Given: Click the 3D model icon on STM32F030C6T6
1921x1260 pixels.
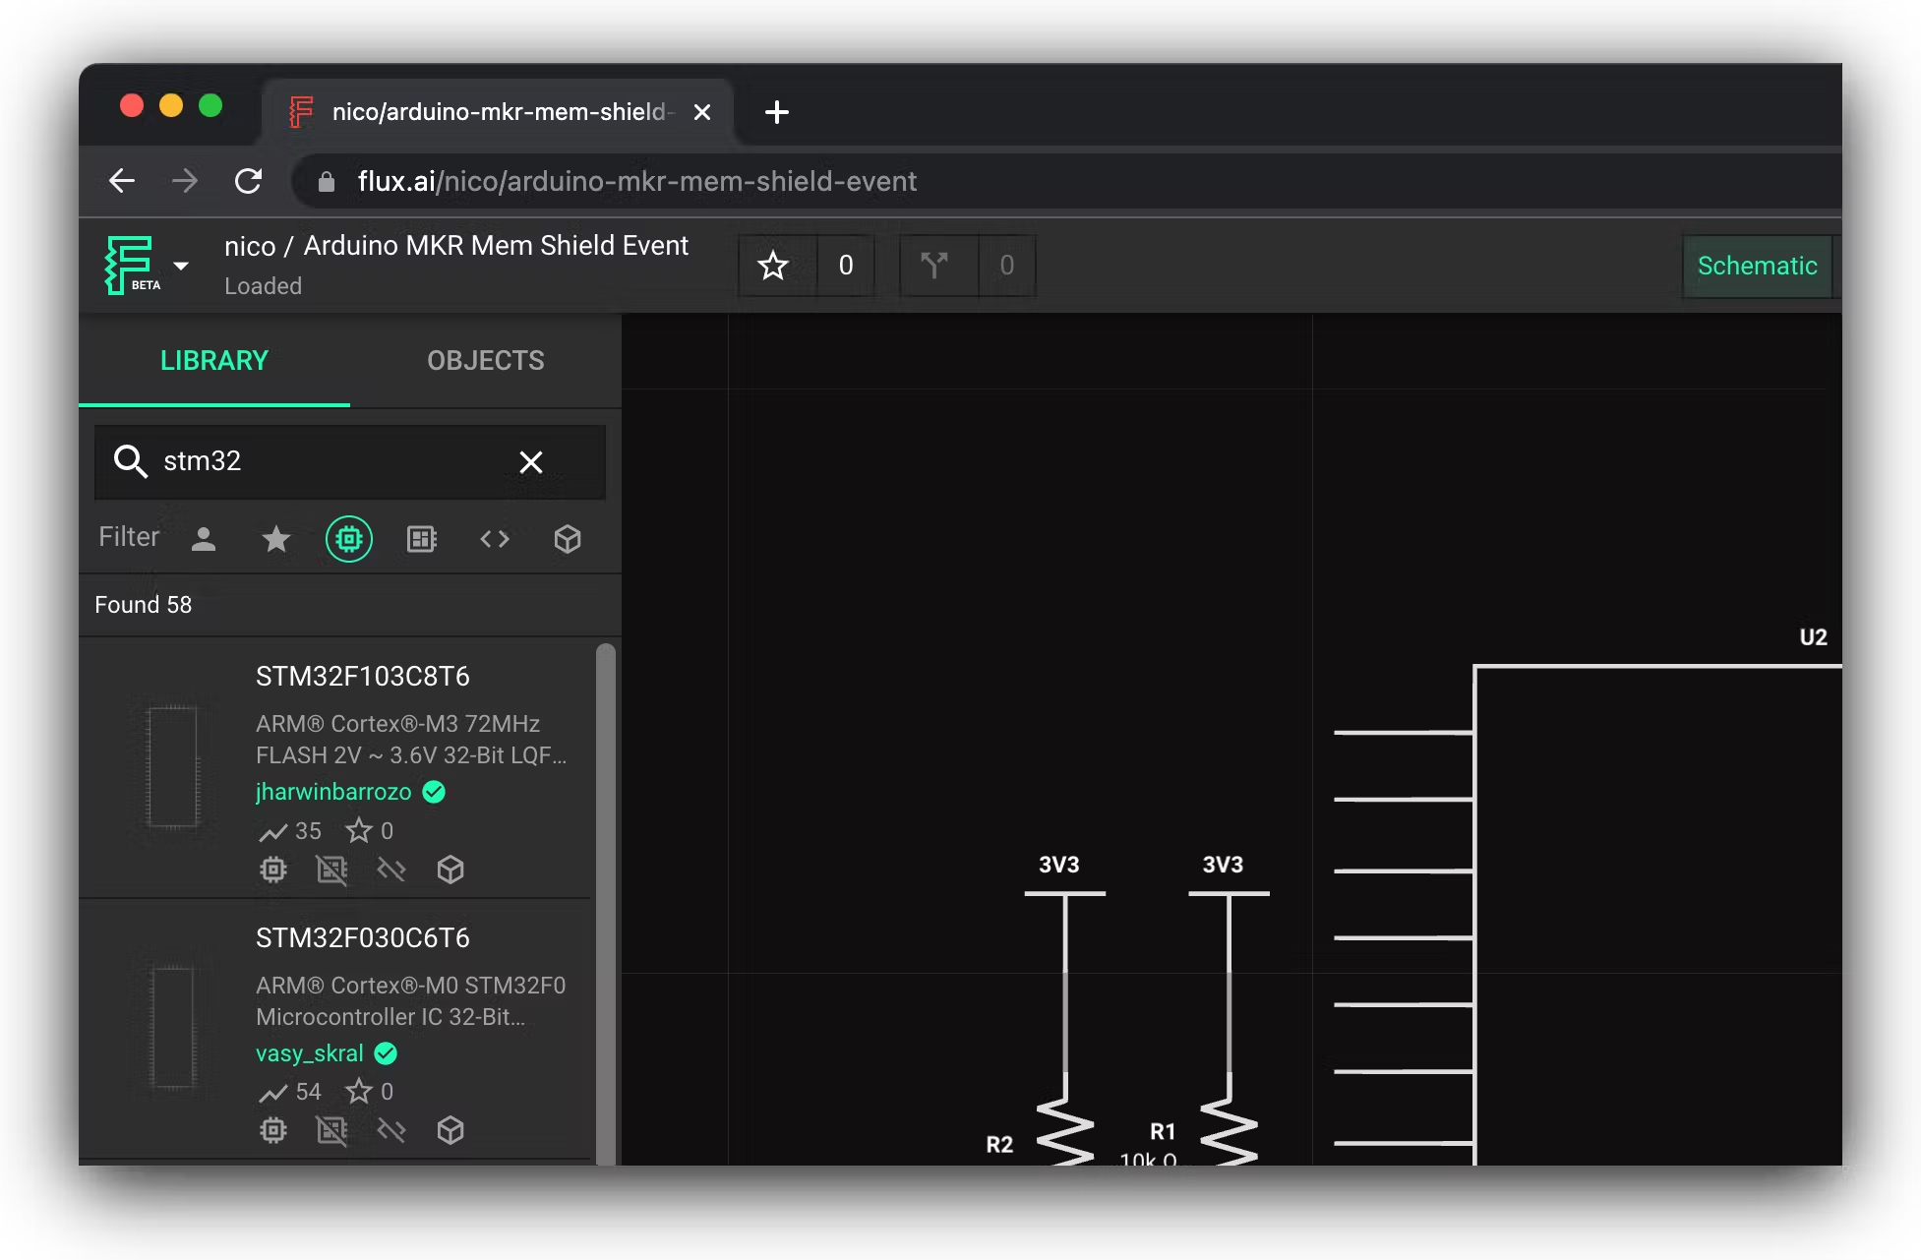Looking at the screenshot, I should [x=450, y=1131].
